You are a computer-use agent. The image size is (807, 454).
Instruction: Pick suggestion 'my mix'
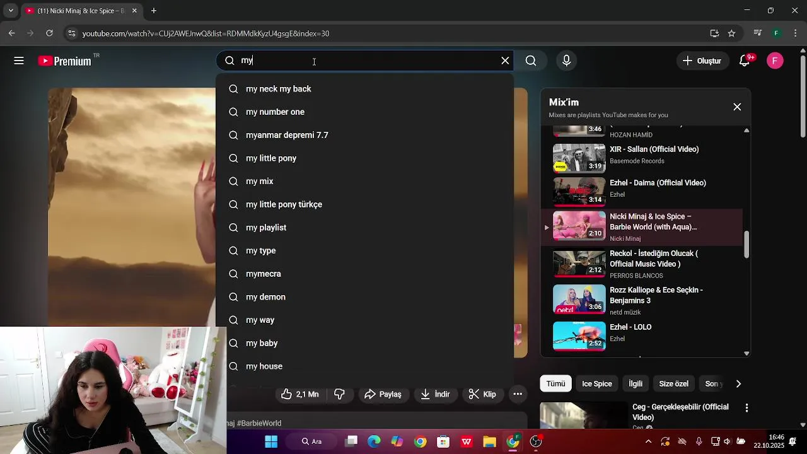coord(364,181)
